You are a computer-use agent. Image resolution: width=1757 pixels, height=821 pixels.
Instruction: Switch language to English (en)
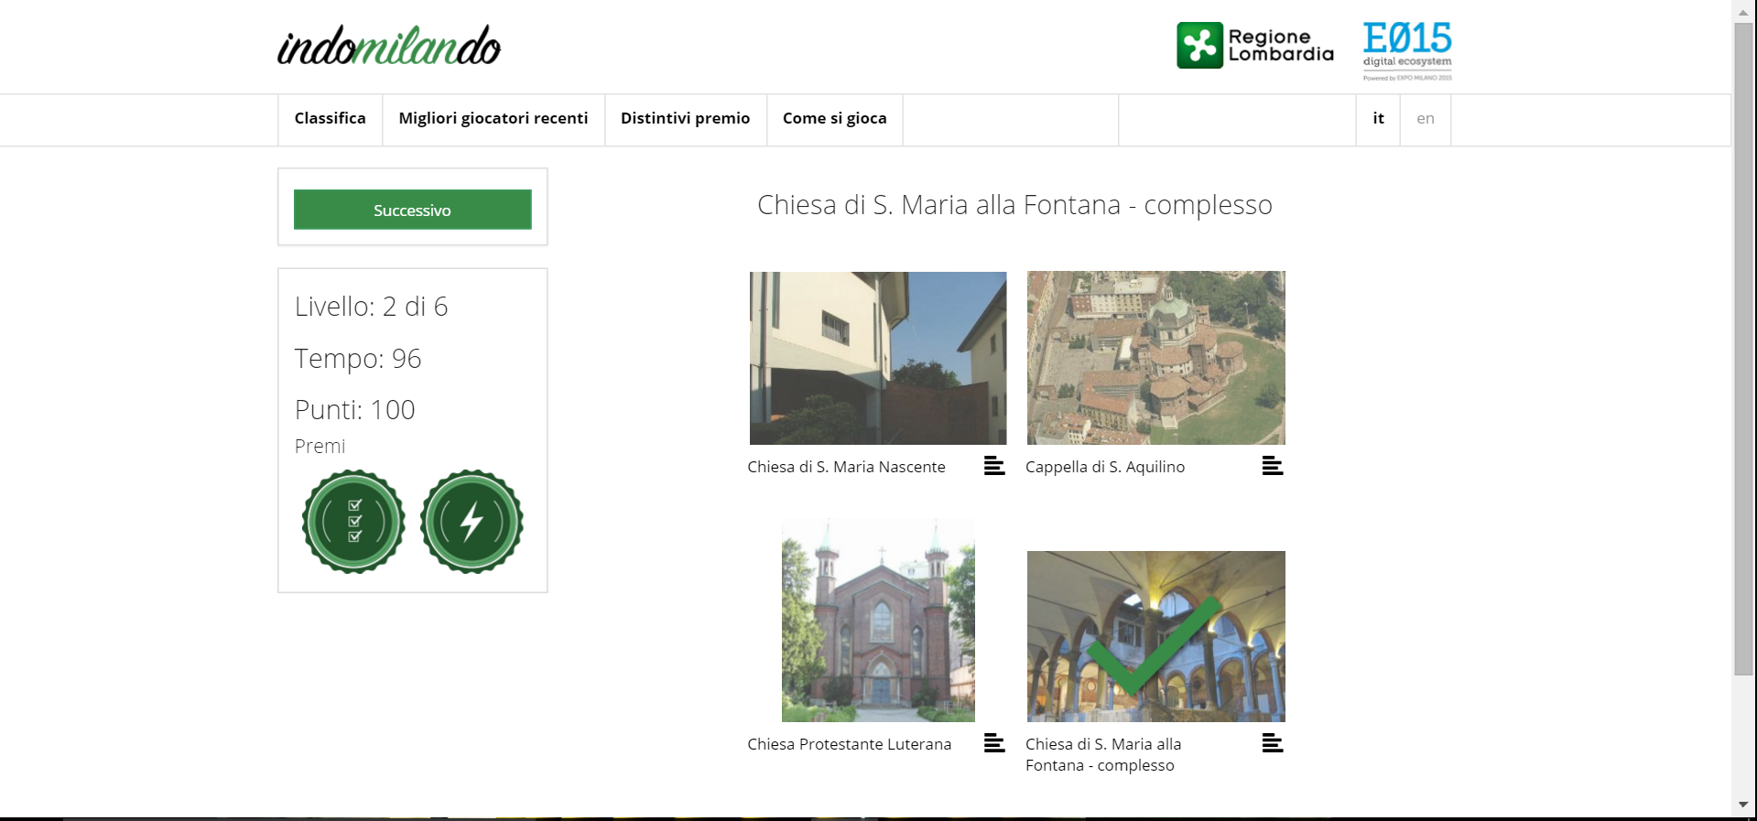click(1425, 119)
